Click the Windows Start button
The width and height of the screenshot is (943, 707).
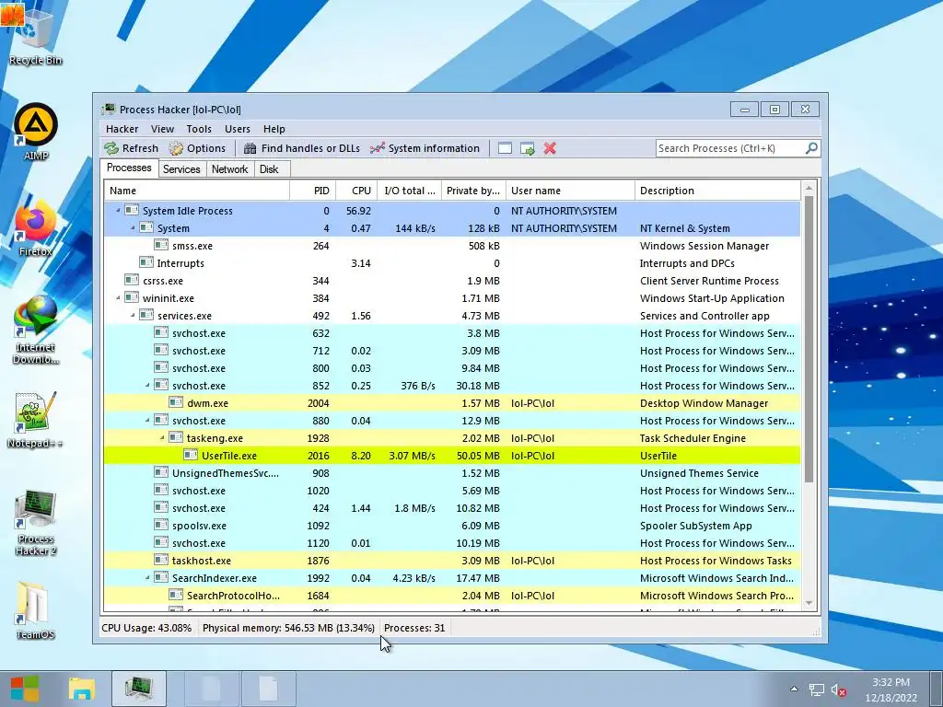pos(25,689)
